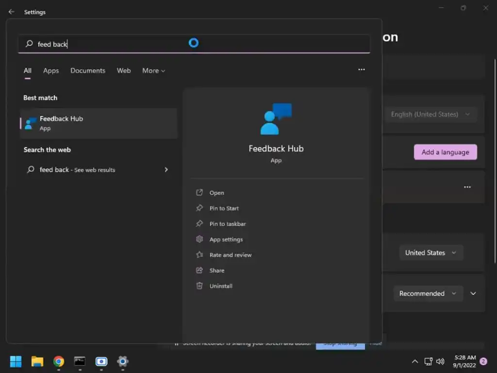Open Google Chrome from taskbar
Image resolution: width=497 pixels, height=373 pixels.
(59, 361)
